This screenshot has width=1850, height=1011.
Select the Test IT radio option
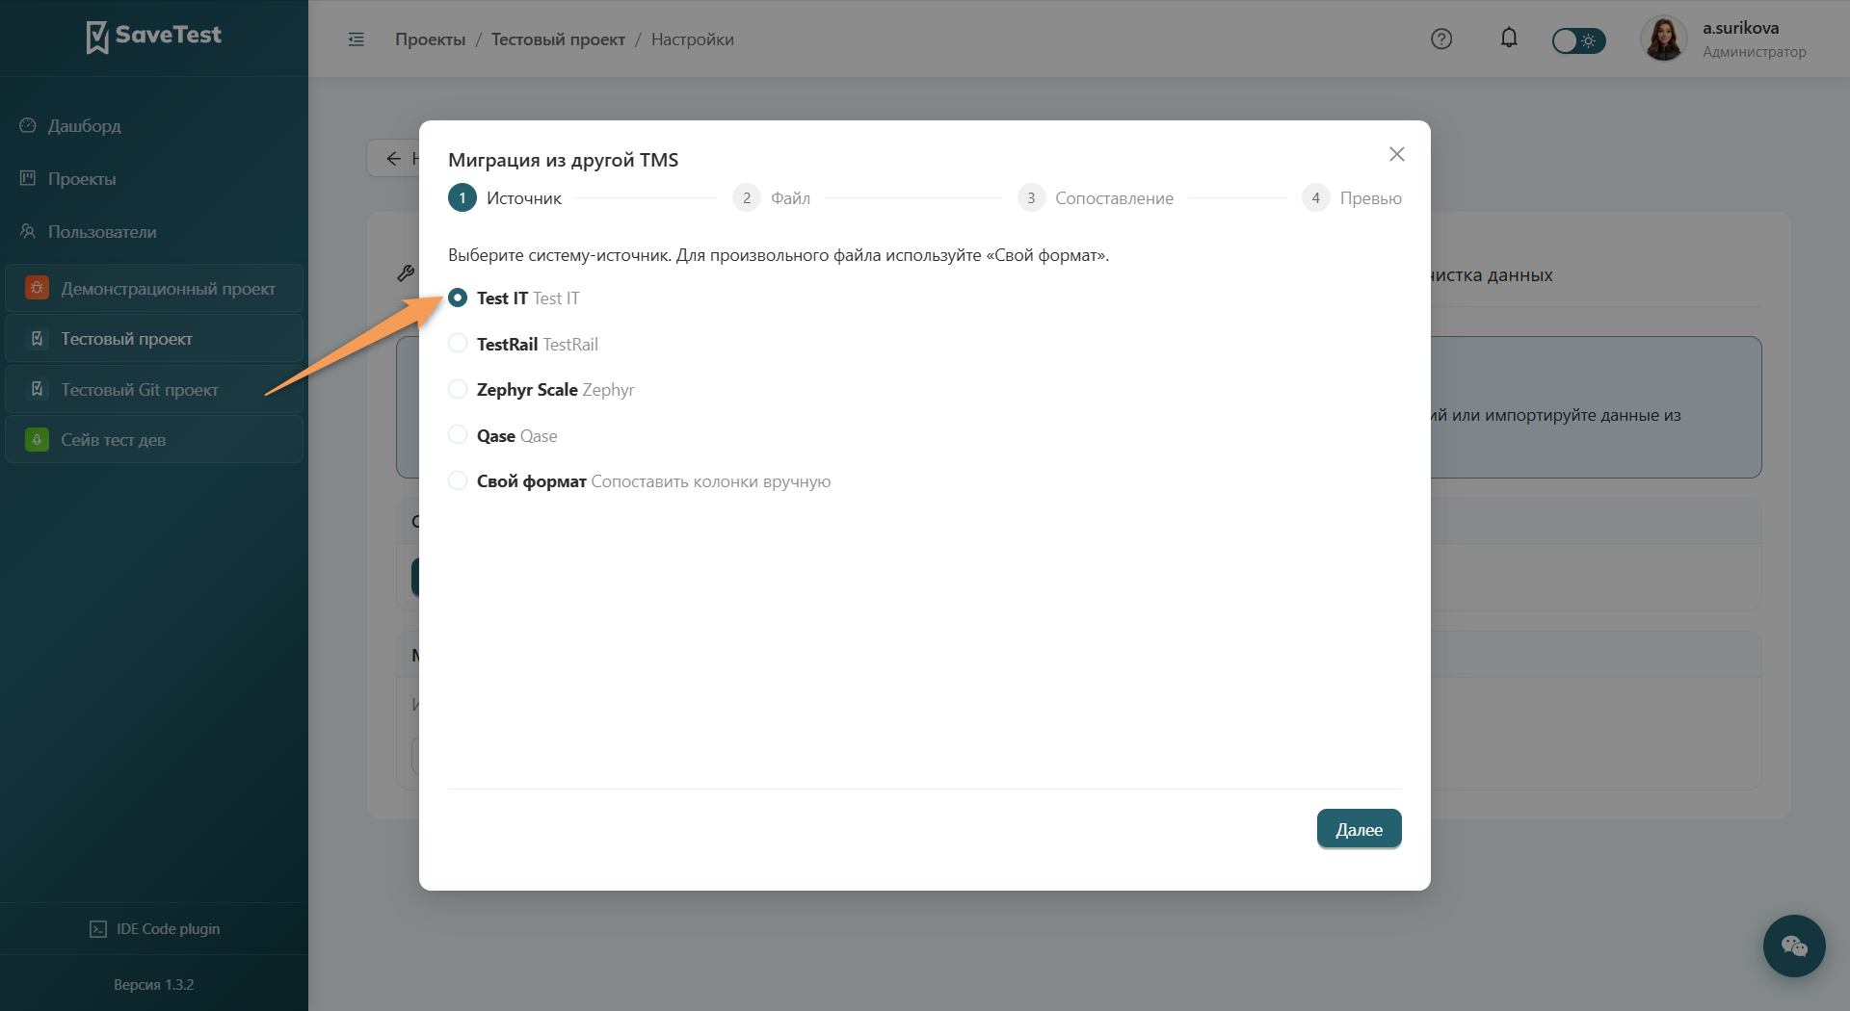[458, 298]
